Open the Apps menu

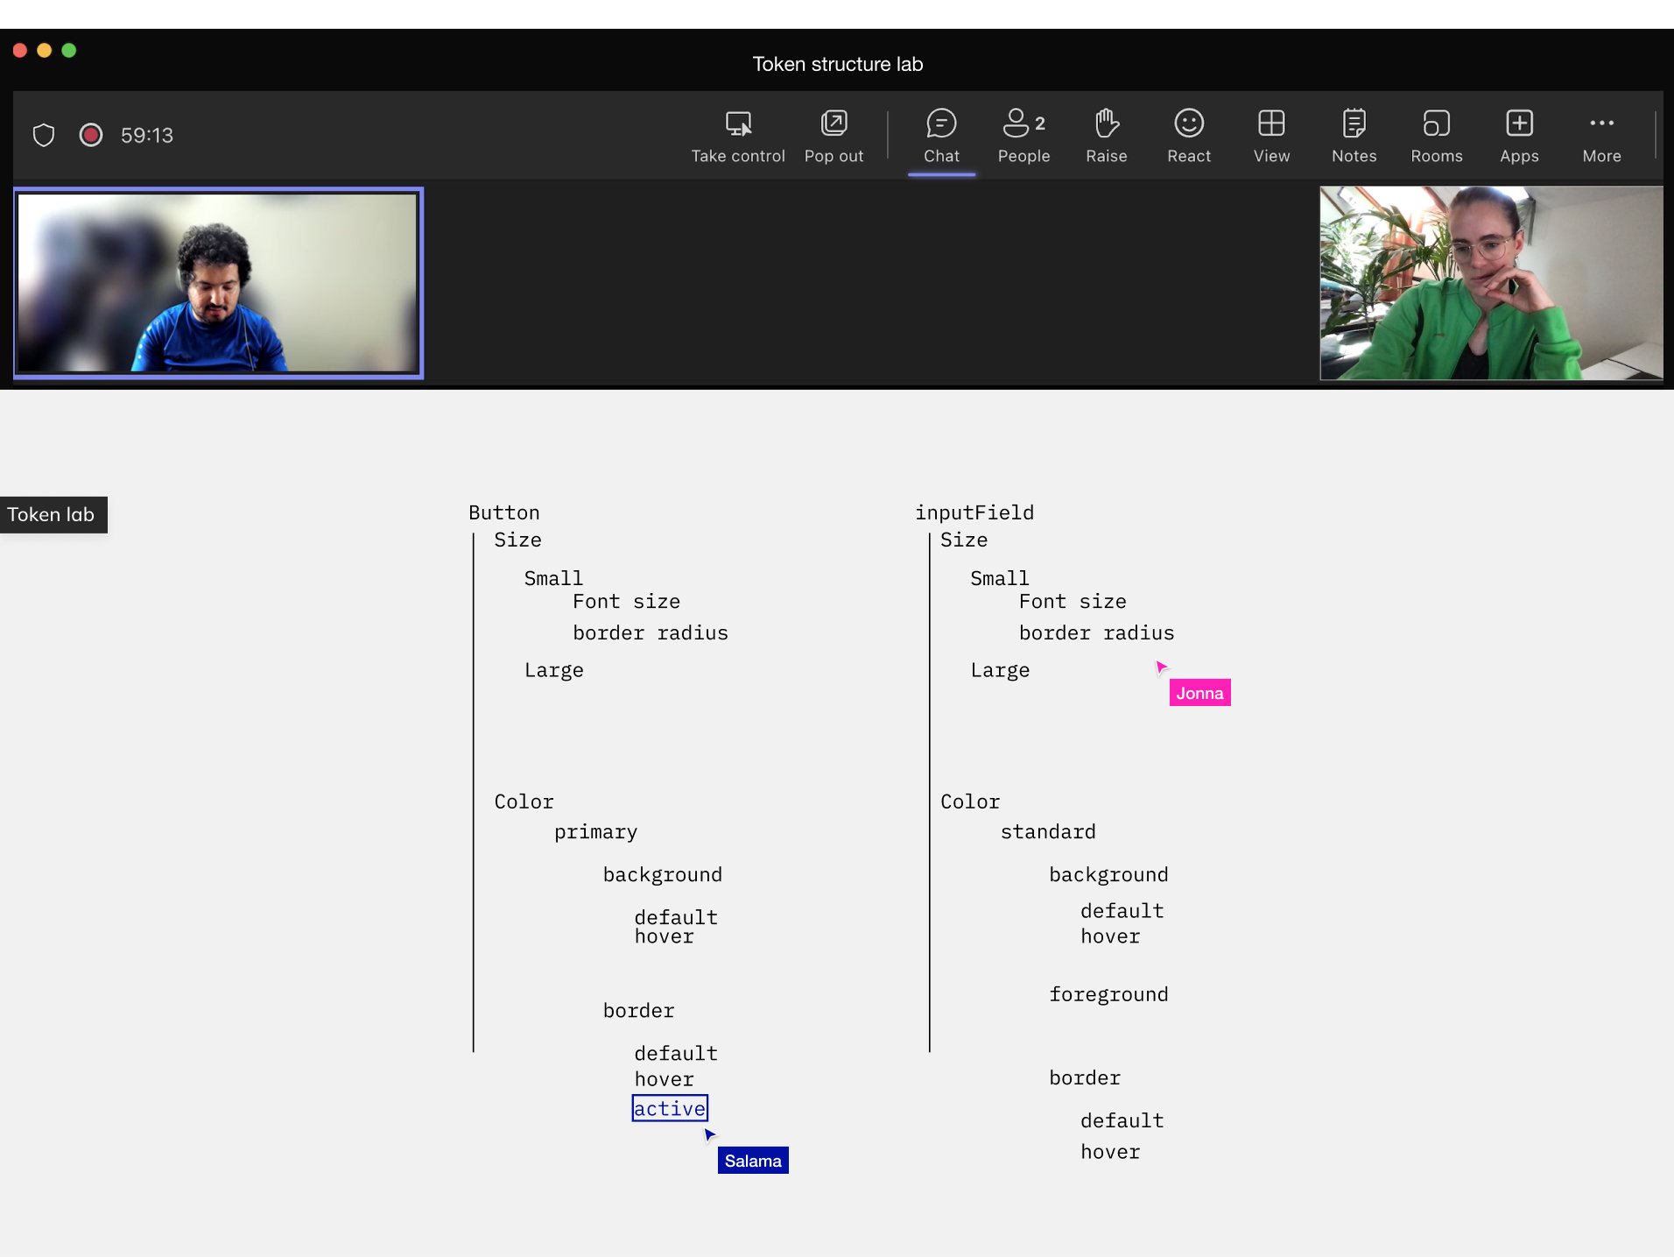click(1519, 136)
